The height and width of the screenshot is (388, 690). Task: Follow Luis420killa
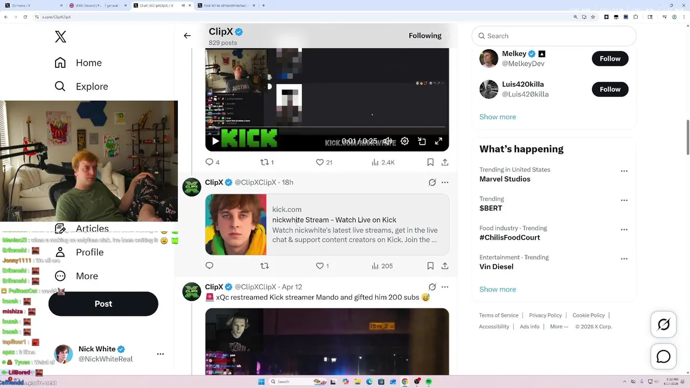pos(610,89)
